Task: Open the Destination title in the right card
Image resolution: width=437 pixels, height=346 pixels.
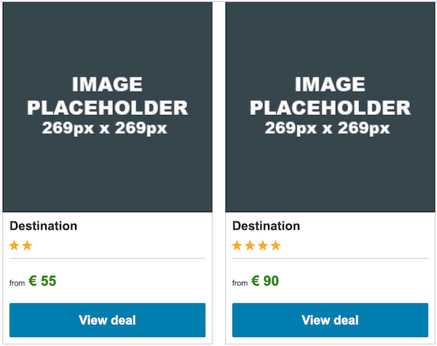Action: click(267, 226)
